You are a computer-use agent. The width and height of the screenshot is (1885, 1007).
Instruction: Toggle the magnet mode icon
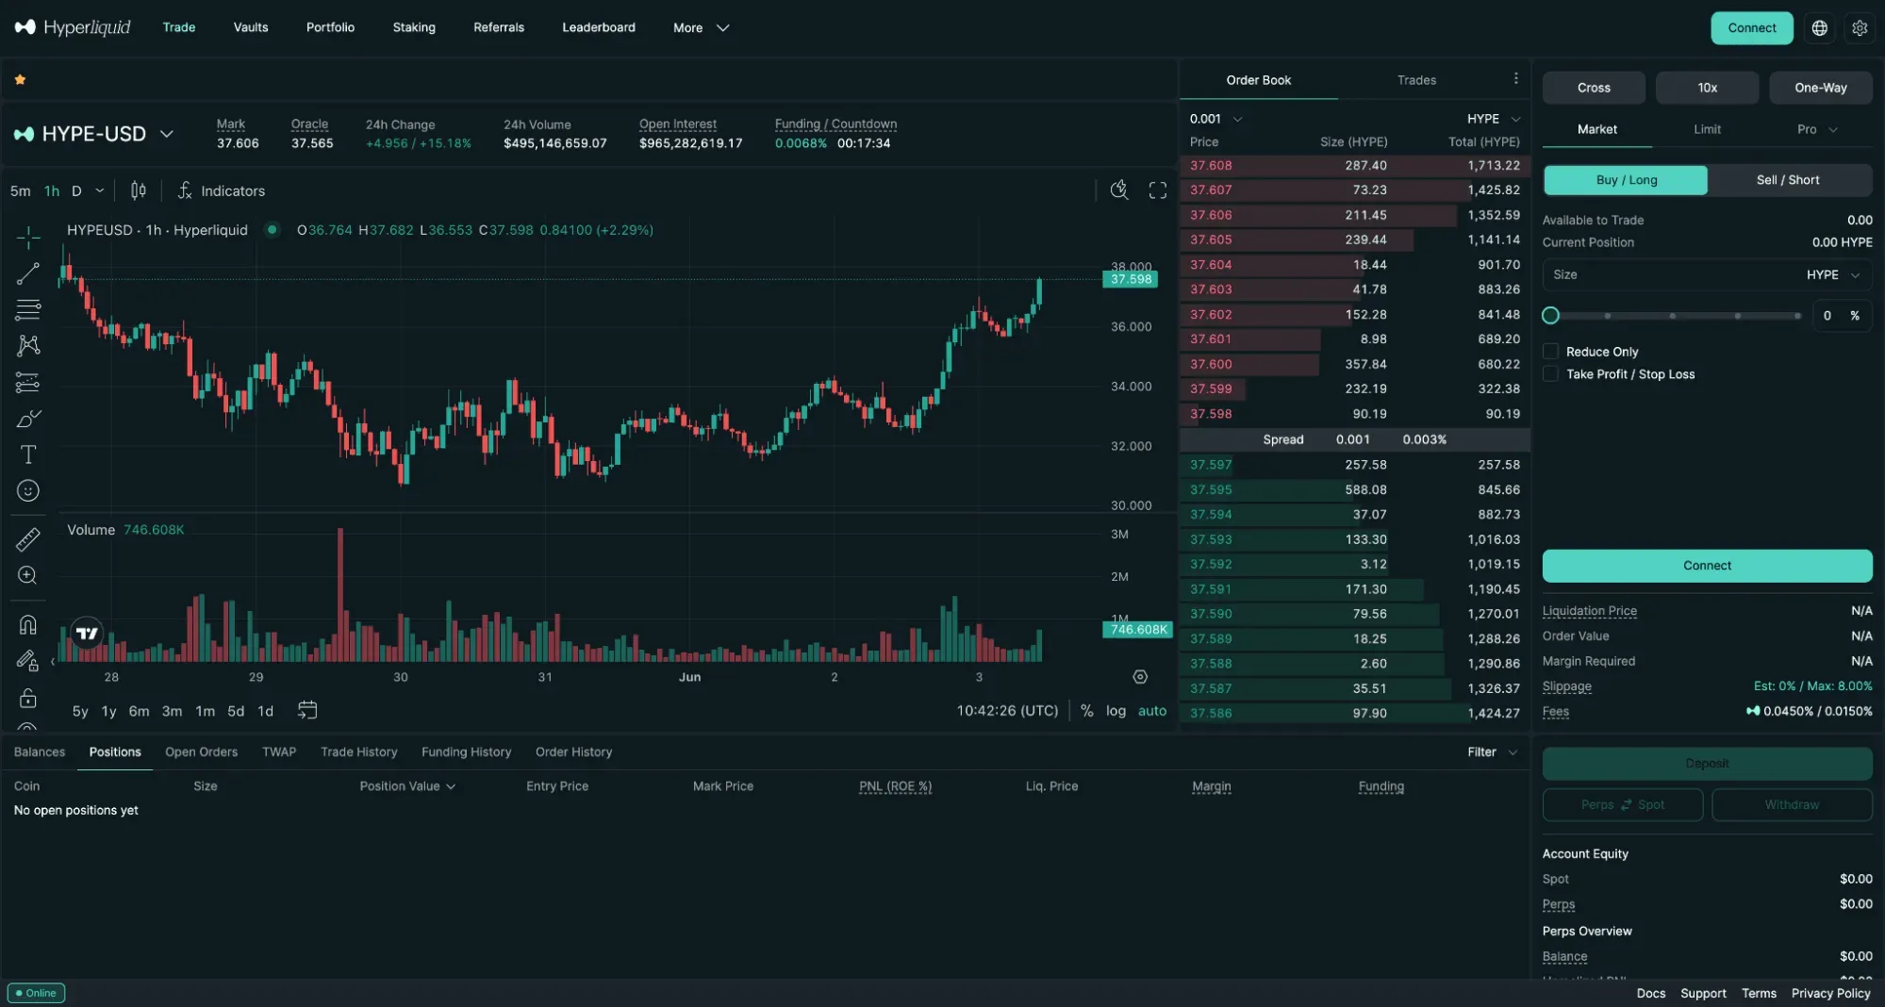pyautogui.click(x=28, y=624)
